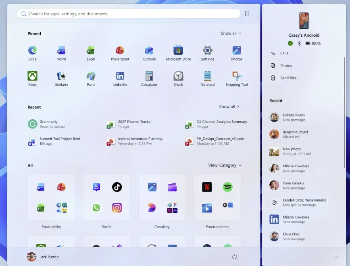The height and width of the screenshot is (266, 350).
Task: Open the Q4 Channel Analytics Summary file
Action: click(216, 124)
